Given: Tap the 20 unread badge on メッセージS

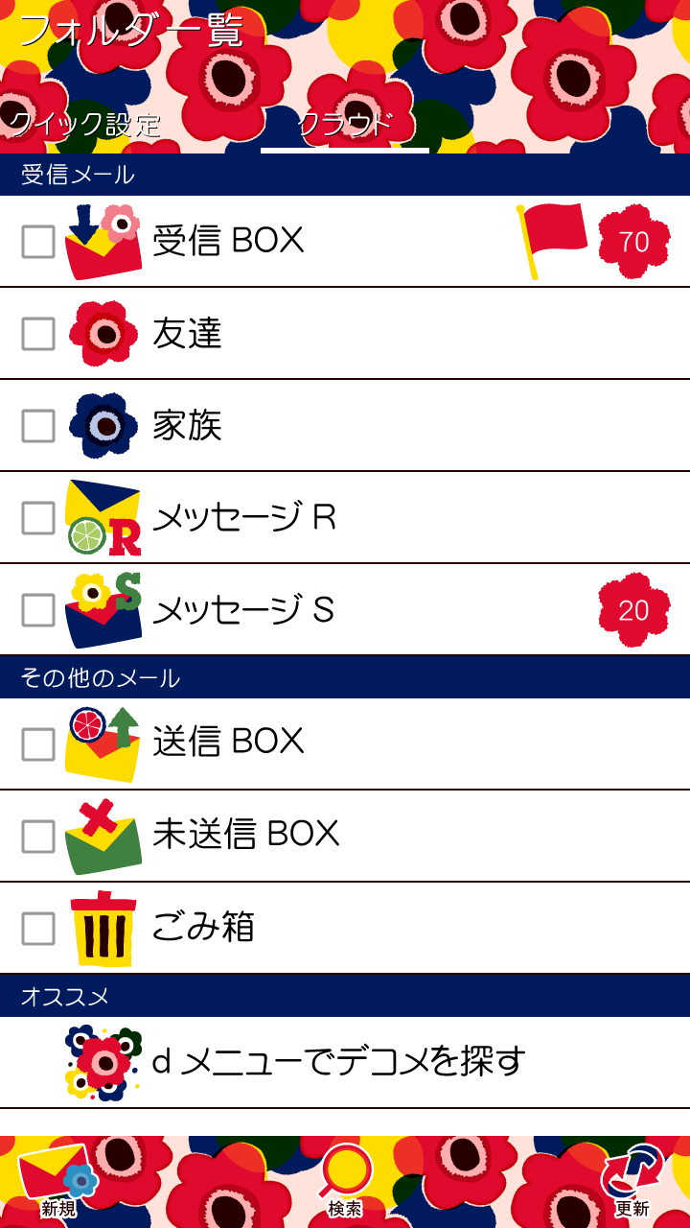Looking at the screenshot, I should [x=633, y=610].
